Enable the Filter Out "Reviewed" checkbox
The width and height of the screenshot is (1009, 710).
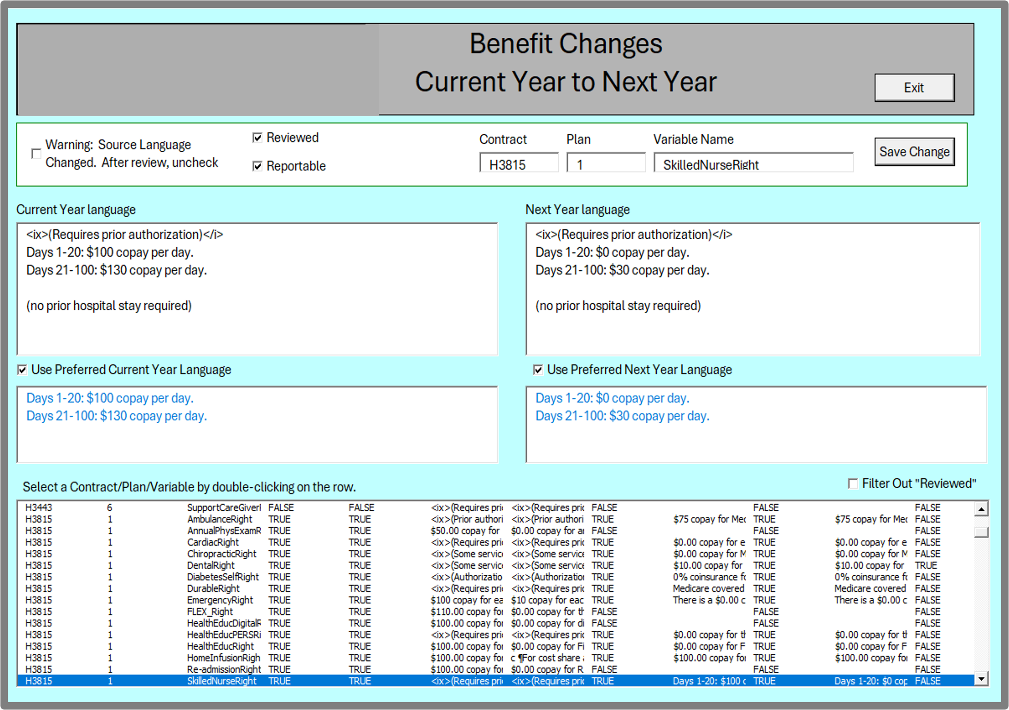pos(853,484)
